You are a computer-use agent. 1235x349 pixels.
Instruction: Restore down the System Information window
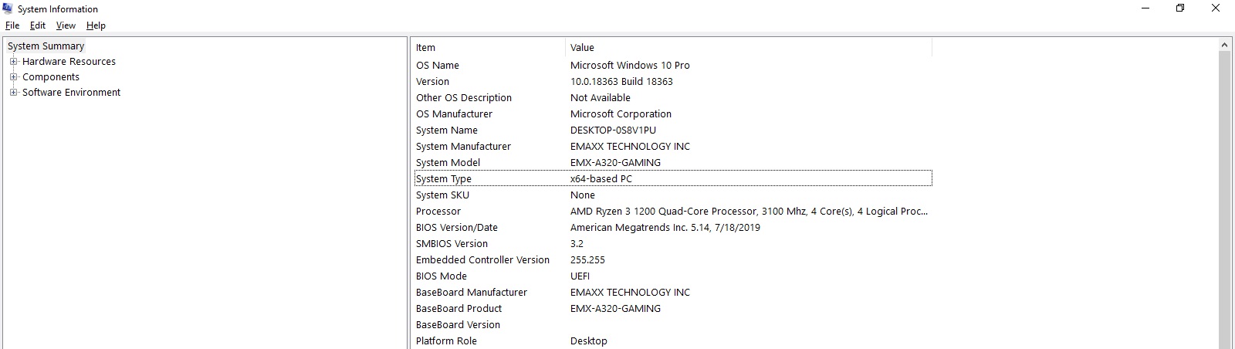point(1180,8)
